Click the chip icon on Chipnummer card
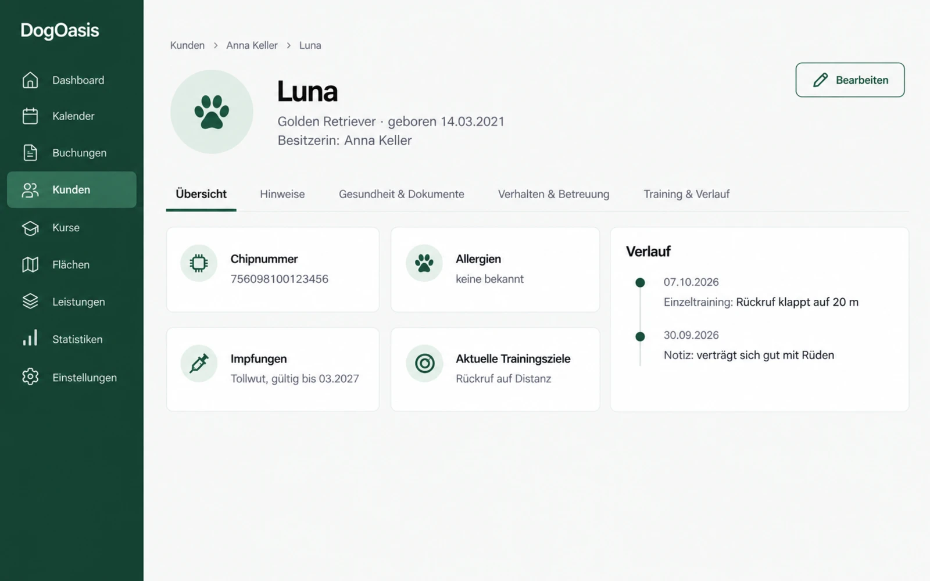Viewport: 930px width, 581px height. tap(199, 263)
